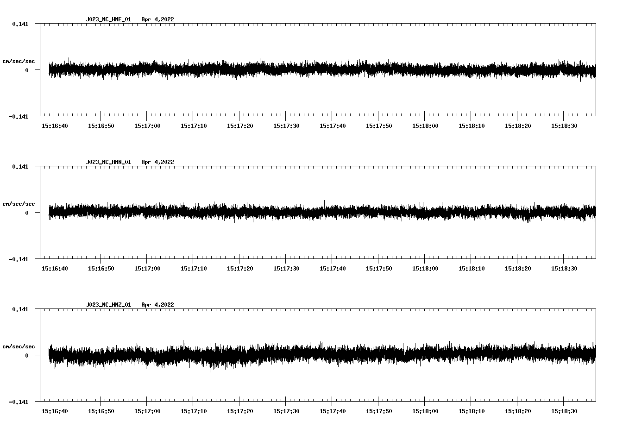Click the 15:17:10 time label on HNE plot
The width and height of the screenshot is (629, 428).
194,126
